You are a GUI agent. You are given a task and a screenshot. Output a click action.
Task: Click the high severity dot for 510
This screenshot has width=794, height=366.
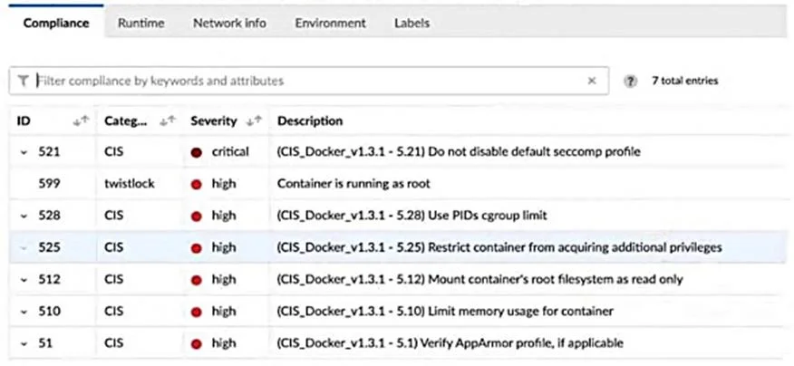pos(197,312)
